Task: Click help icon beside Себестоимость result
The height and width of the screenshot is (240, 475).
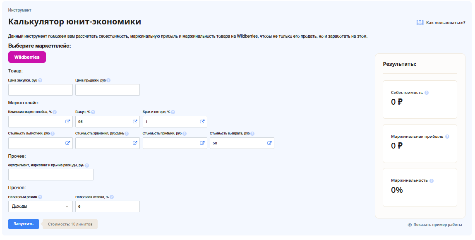Action: coord(427,93)
